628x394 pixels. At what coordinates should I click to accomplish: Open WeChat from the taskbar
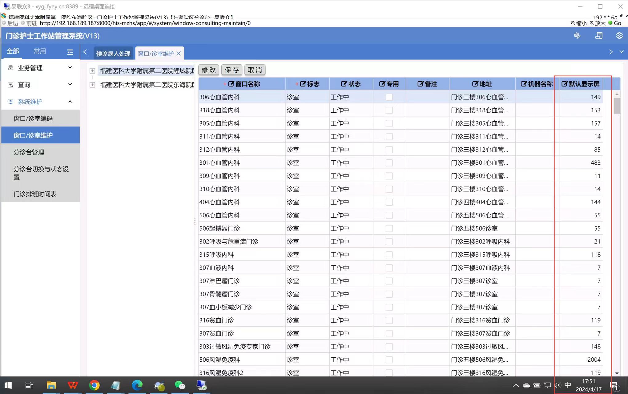tap(180, 385)
